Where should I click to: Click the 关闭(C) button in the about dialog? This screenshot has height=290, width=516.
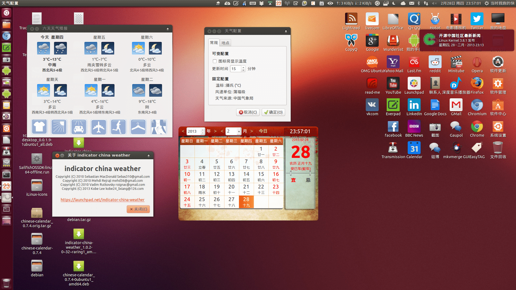tap(138, 209)
